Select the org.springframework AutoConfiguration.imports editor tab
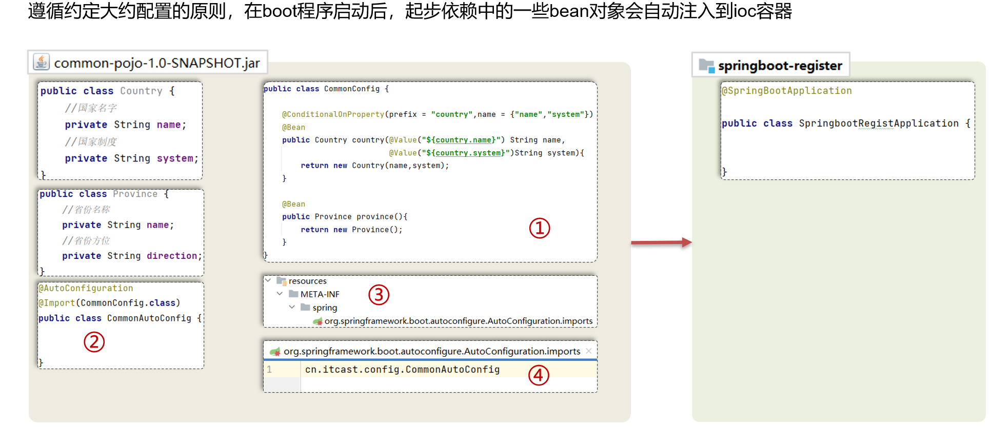 [432, 351]
